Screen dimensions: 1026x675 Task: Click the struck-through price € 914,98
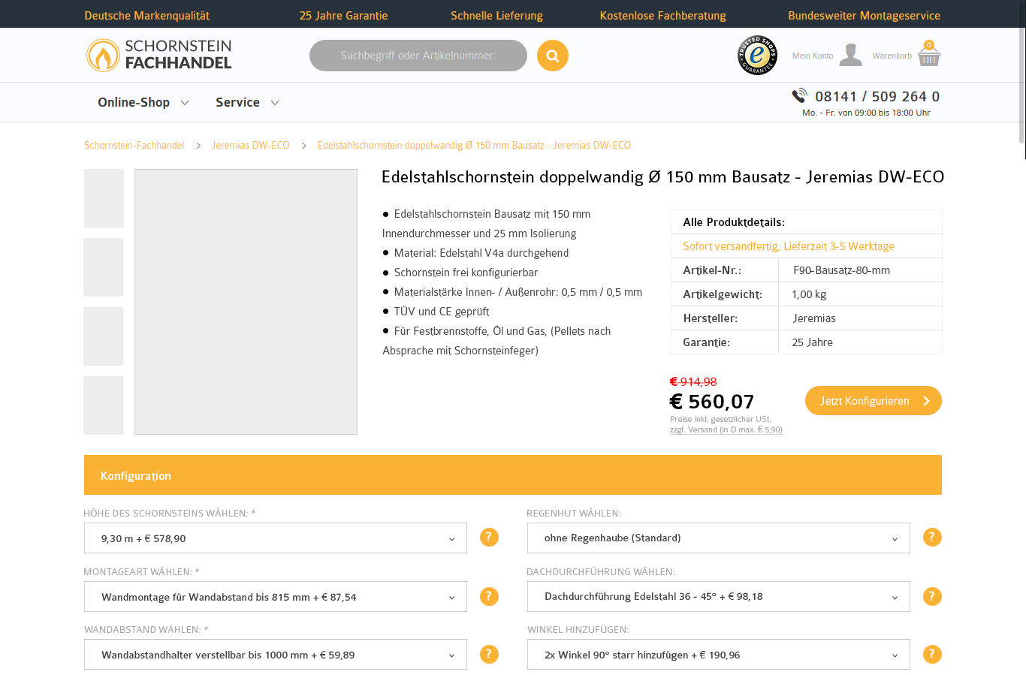(x=693, y=381)
